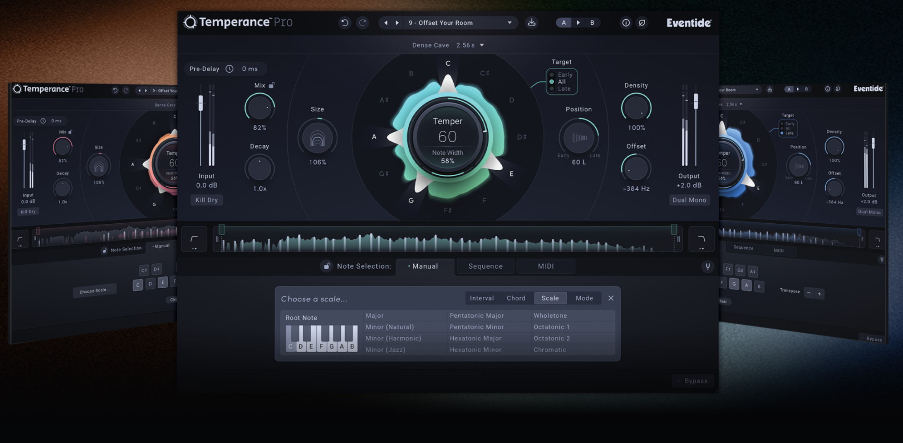Switch to the Sequence tab
The width and height of the screenshot is (903, 443).
(x=485, y=266)
